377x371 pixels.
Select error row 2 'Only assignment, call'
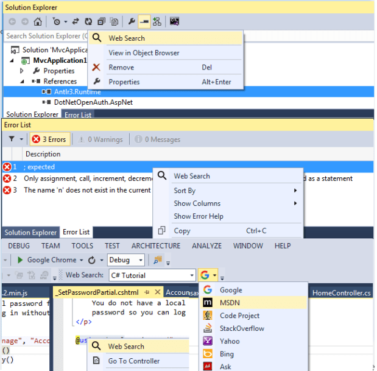click(x=77, y=178)
